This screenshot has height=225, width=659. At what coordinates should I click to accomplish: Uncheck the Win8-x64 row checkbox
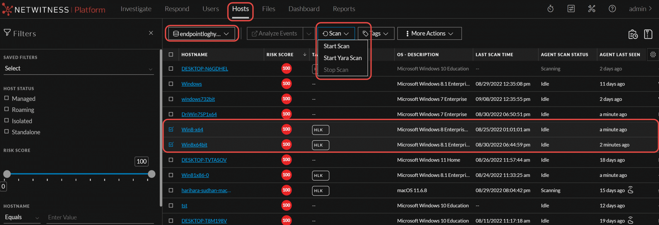[x=171, y=129]
